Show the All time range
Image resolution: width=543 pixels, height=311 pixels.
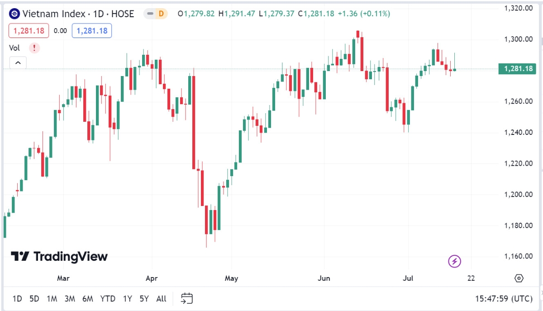point(161,299)
